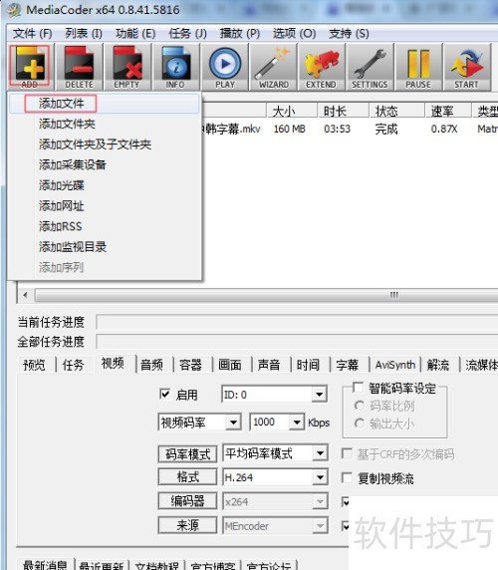This screenshot has width=498, height=570.
Task: Click the ADD toolbar icon
Action: tap(30, 67)
